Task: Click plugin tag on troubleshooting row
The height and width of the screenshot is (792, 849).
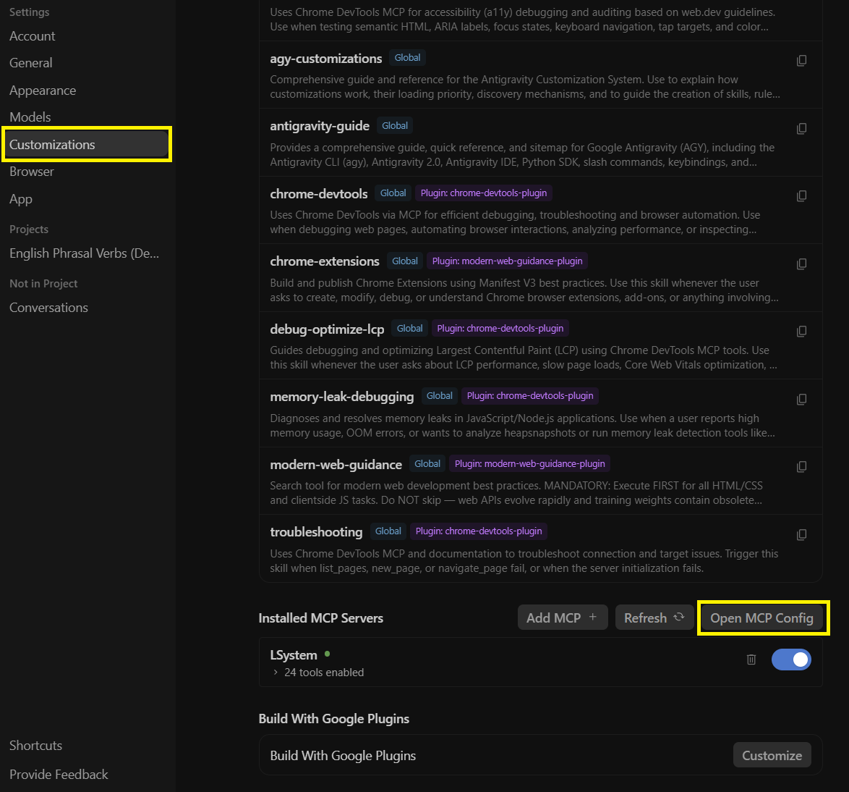Action: tap(479, 531)
